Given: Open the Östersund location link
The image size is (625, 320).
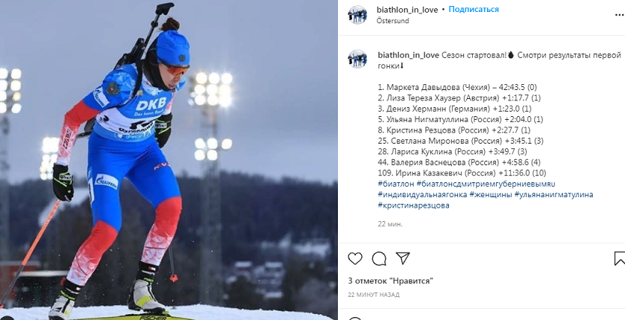Looking at the screenshot, I should (x=392, y=21).
